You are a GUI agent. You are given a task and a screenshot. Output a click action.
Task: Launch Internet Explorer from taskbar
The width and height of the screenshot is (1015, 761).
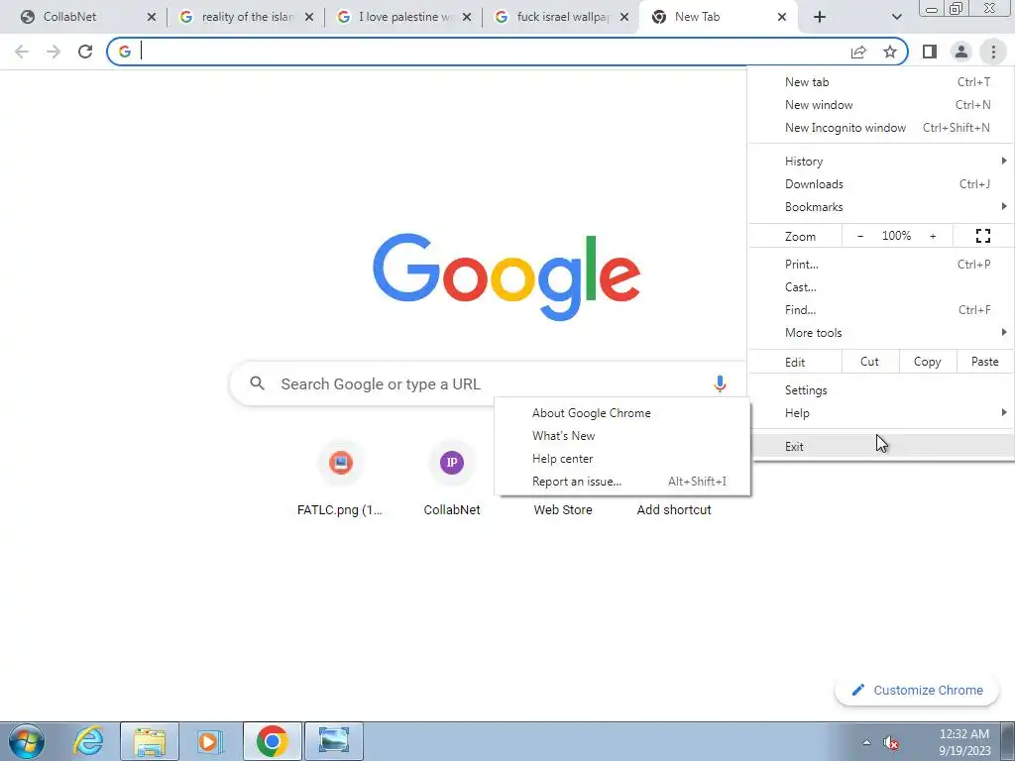(88, 741)
